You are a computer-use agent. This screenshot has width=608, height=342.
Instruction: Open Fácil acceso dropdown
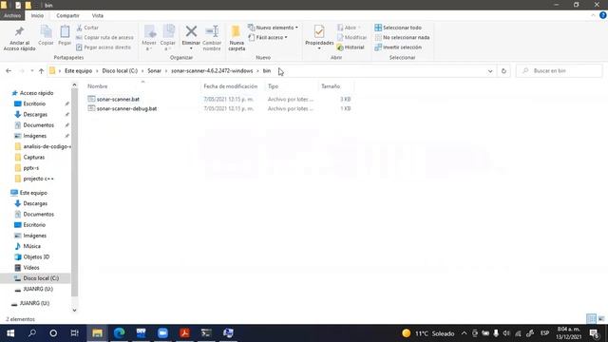point(268,37)
